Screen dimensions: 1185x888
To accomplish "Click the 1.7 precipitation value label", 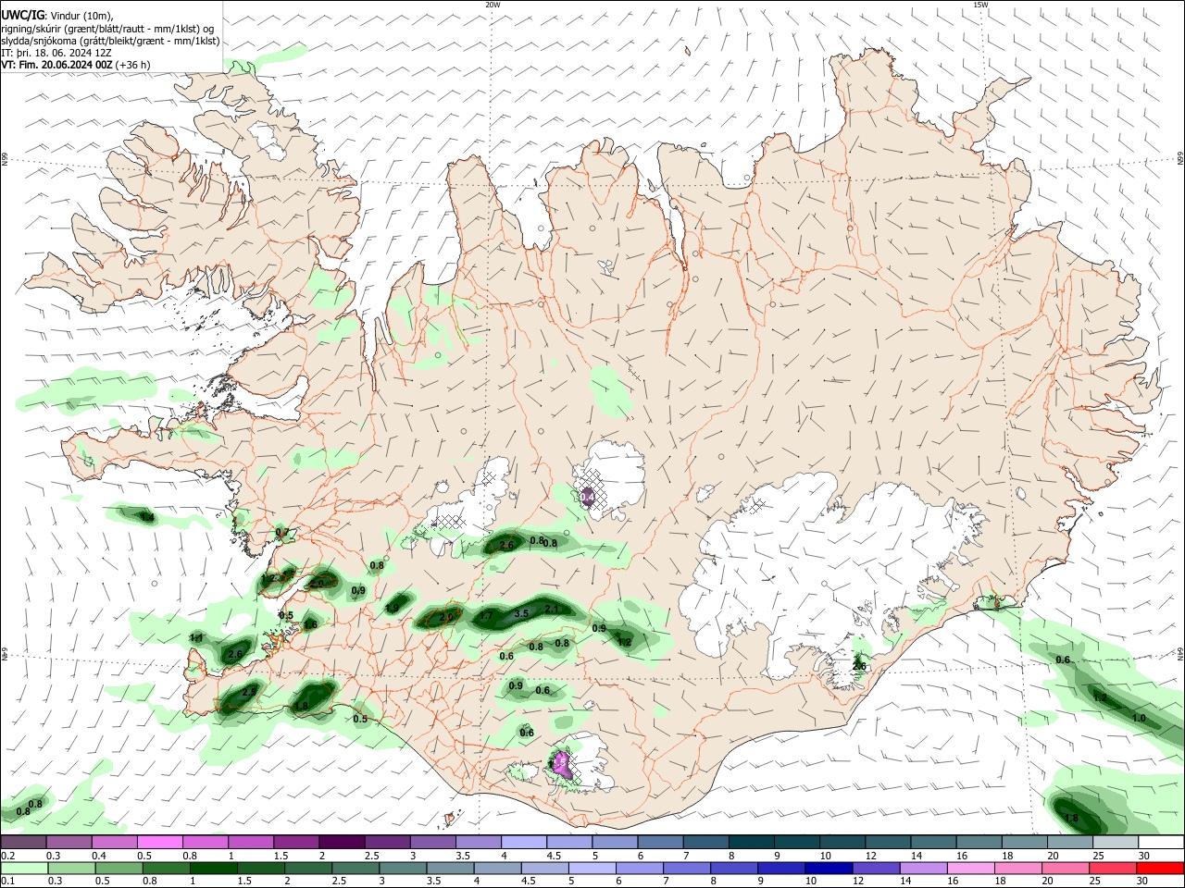I will click(485, 615).
